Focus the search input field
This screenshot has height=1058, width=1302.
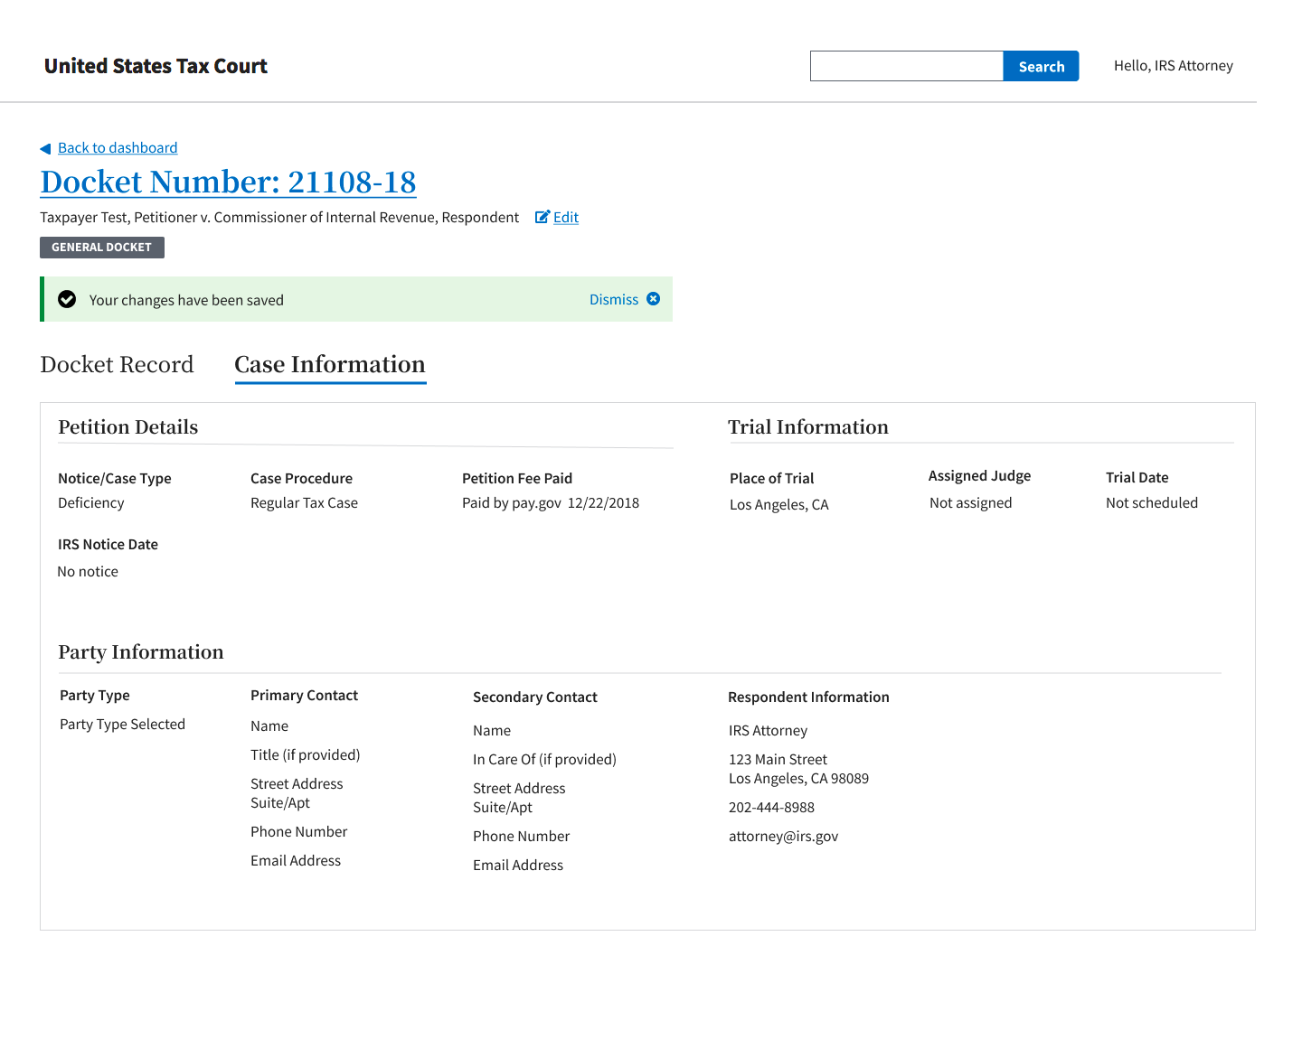(907, 66)
